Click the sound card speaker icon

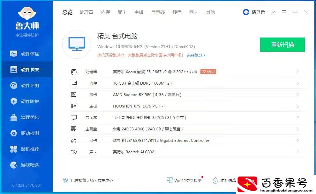(x=74, y=152)
